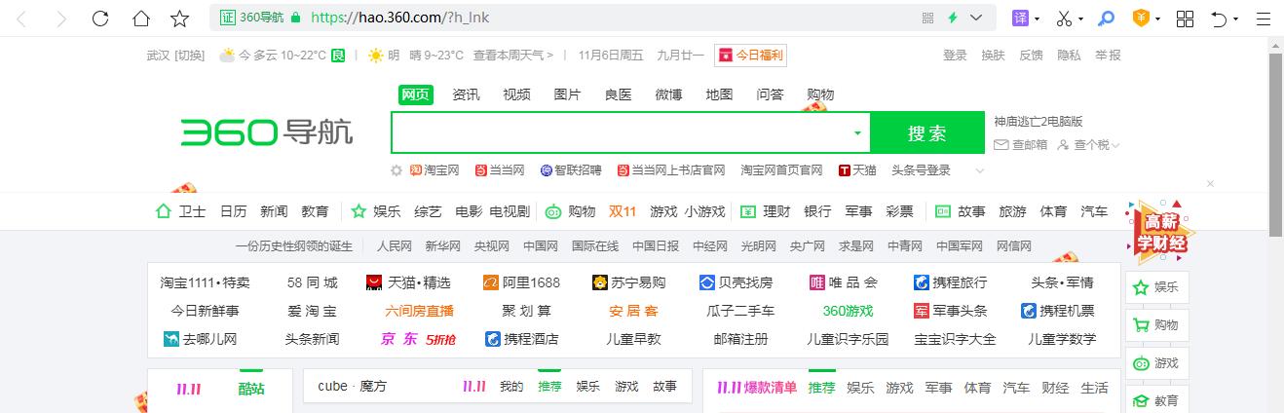Open 当当网 shortcut below search

(500, 170)
